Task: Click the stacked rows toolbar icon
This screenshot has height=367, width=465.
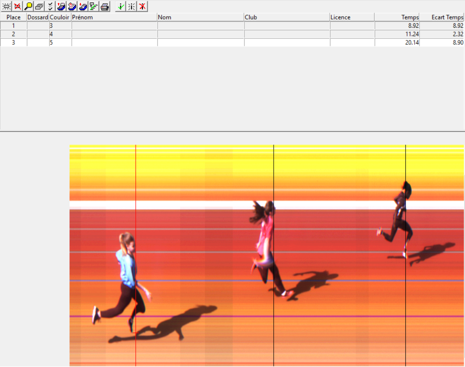Action: click(39, 6)
